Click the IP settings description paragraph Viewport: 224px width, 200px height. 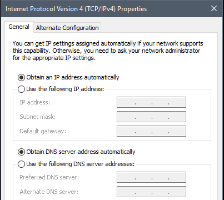click(x=108, y=51)
